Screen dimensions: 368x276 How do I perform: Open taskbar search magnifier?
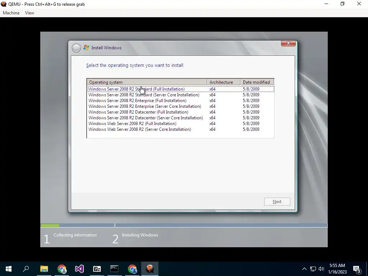pos(26,269)
